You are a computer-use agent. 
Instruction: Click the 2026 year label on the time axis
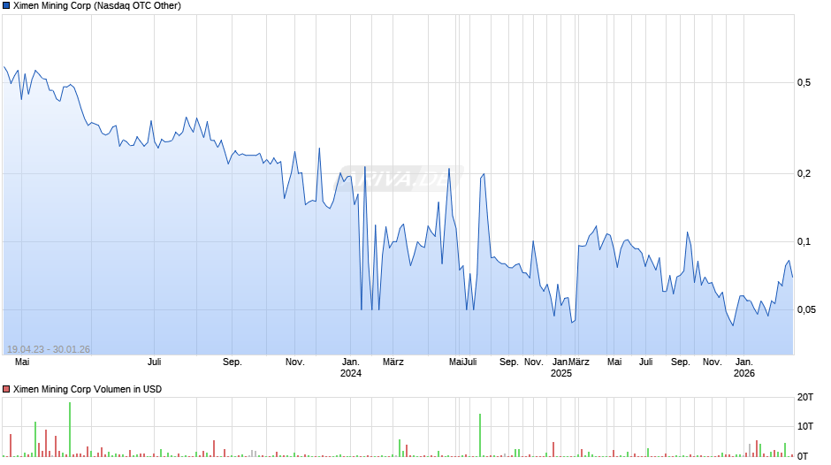(744, 373)
